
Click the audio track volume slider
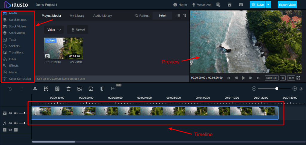point(22,123)
